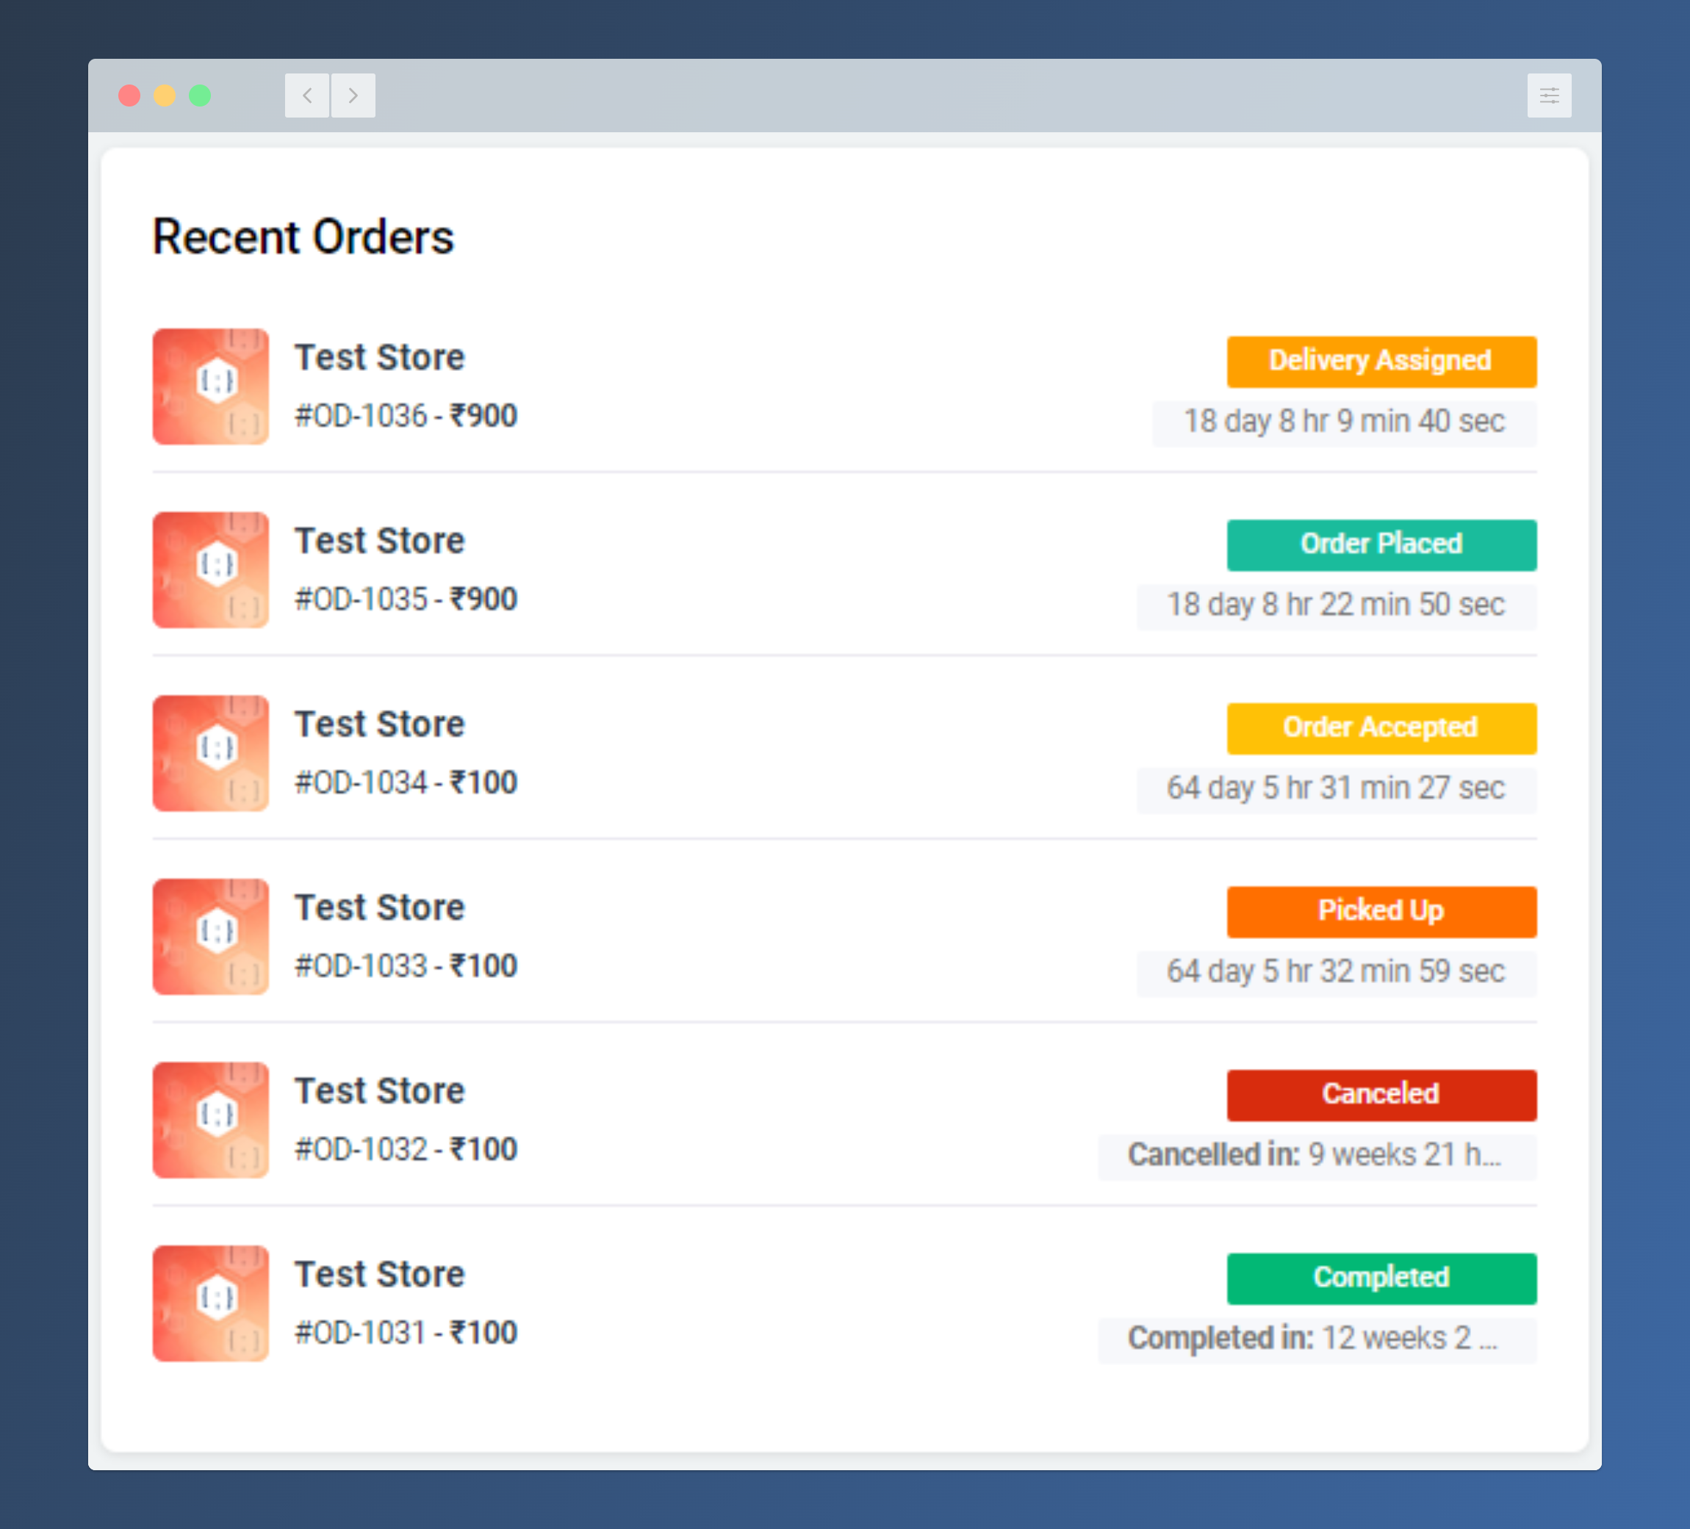Click timer 64 day 5 hr 31 min 27 sec
1690x1529 pixels.
[x=1337, y=789]
